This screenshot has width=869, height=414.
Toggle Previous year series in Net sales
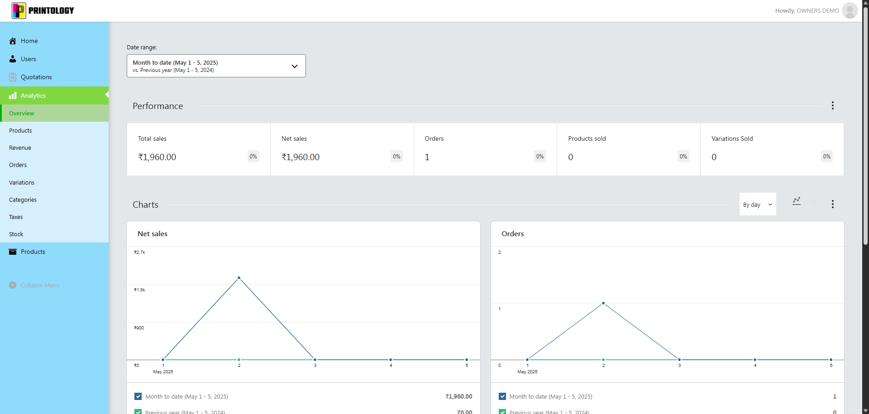point(138,412)
